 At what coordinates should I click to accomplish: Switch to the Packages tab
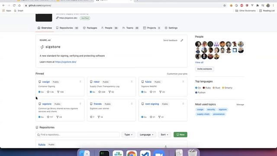pyautogui.click(x=90, y=28)
